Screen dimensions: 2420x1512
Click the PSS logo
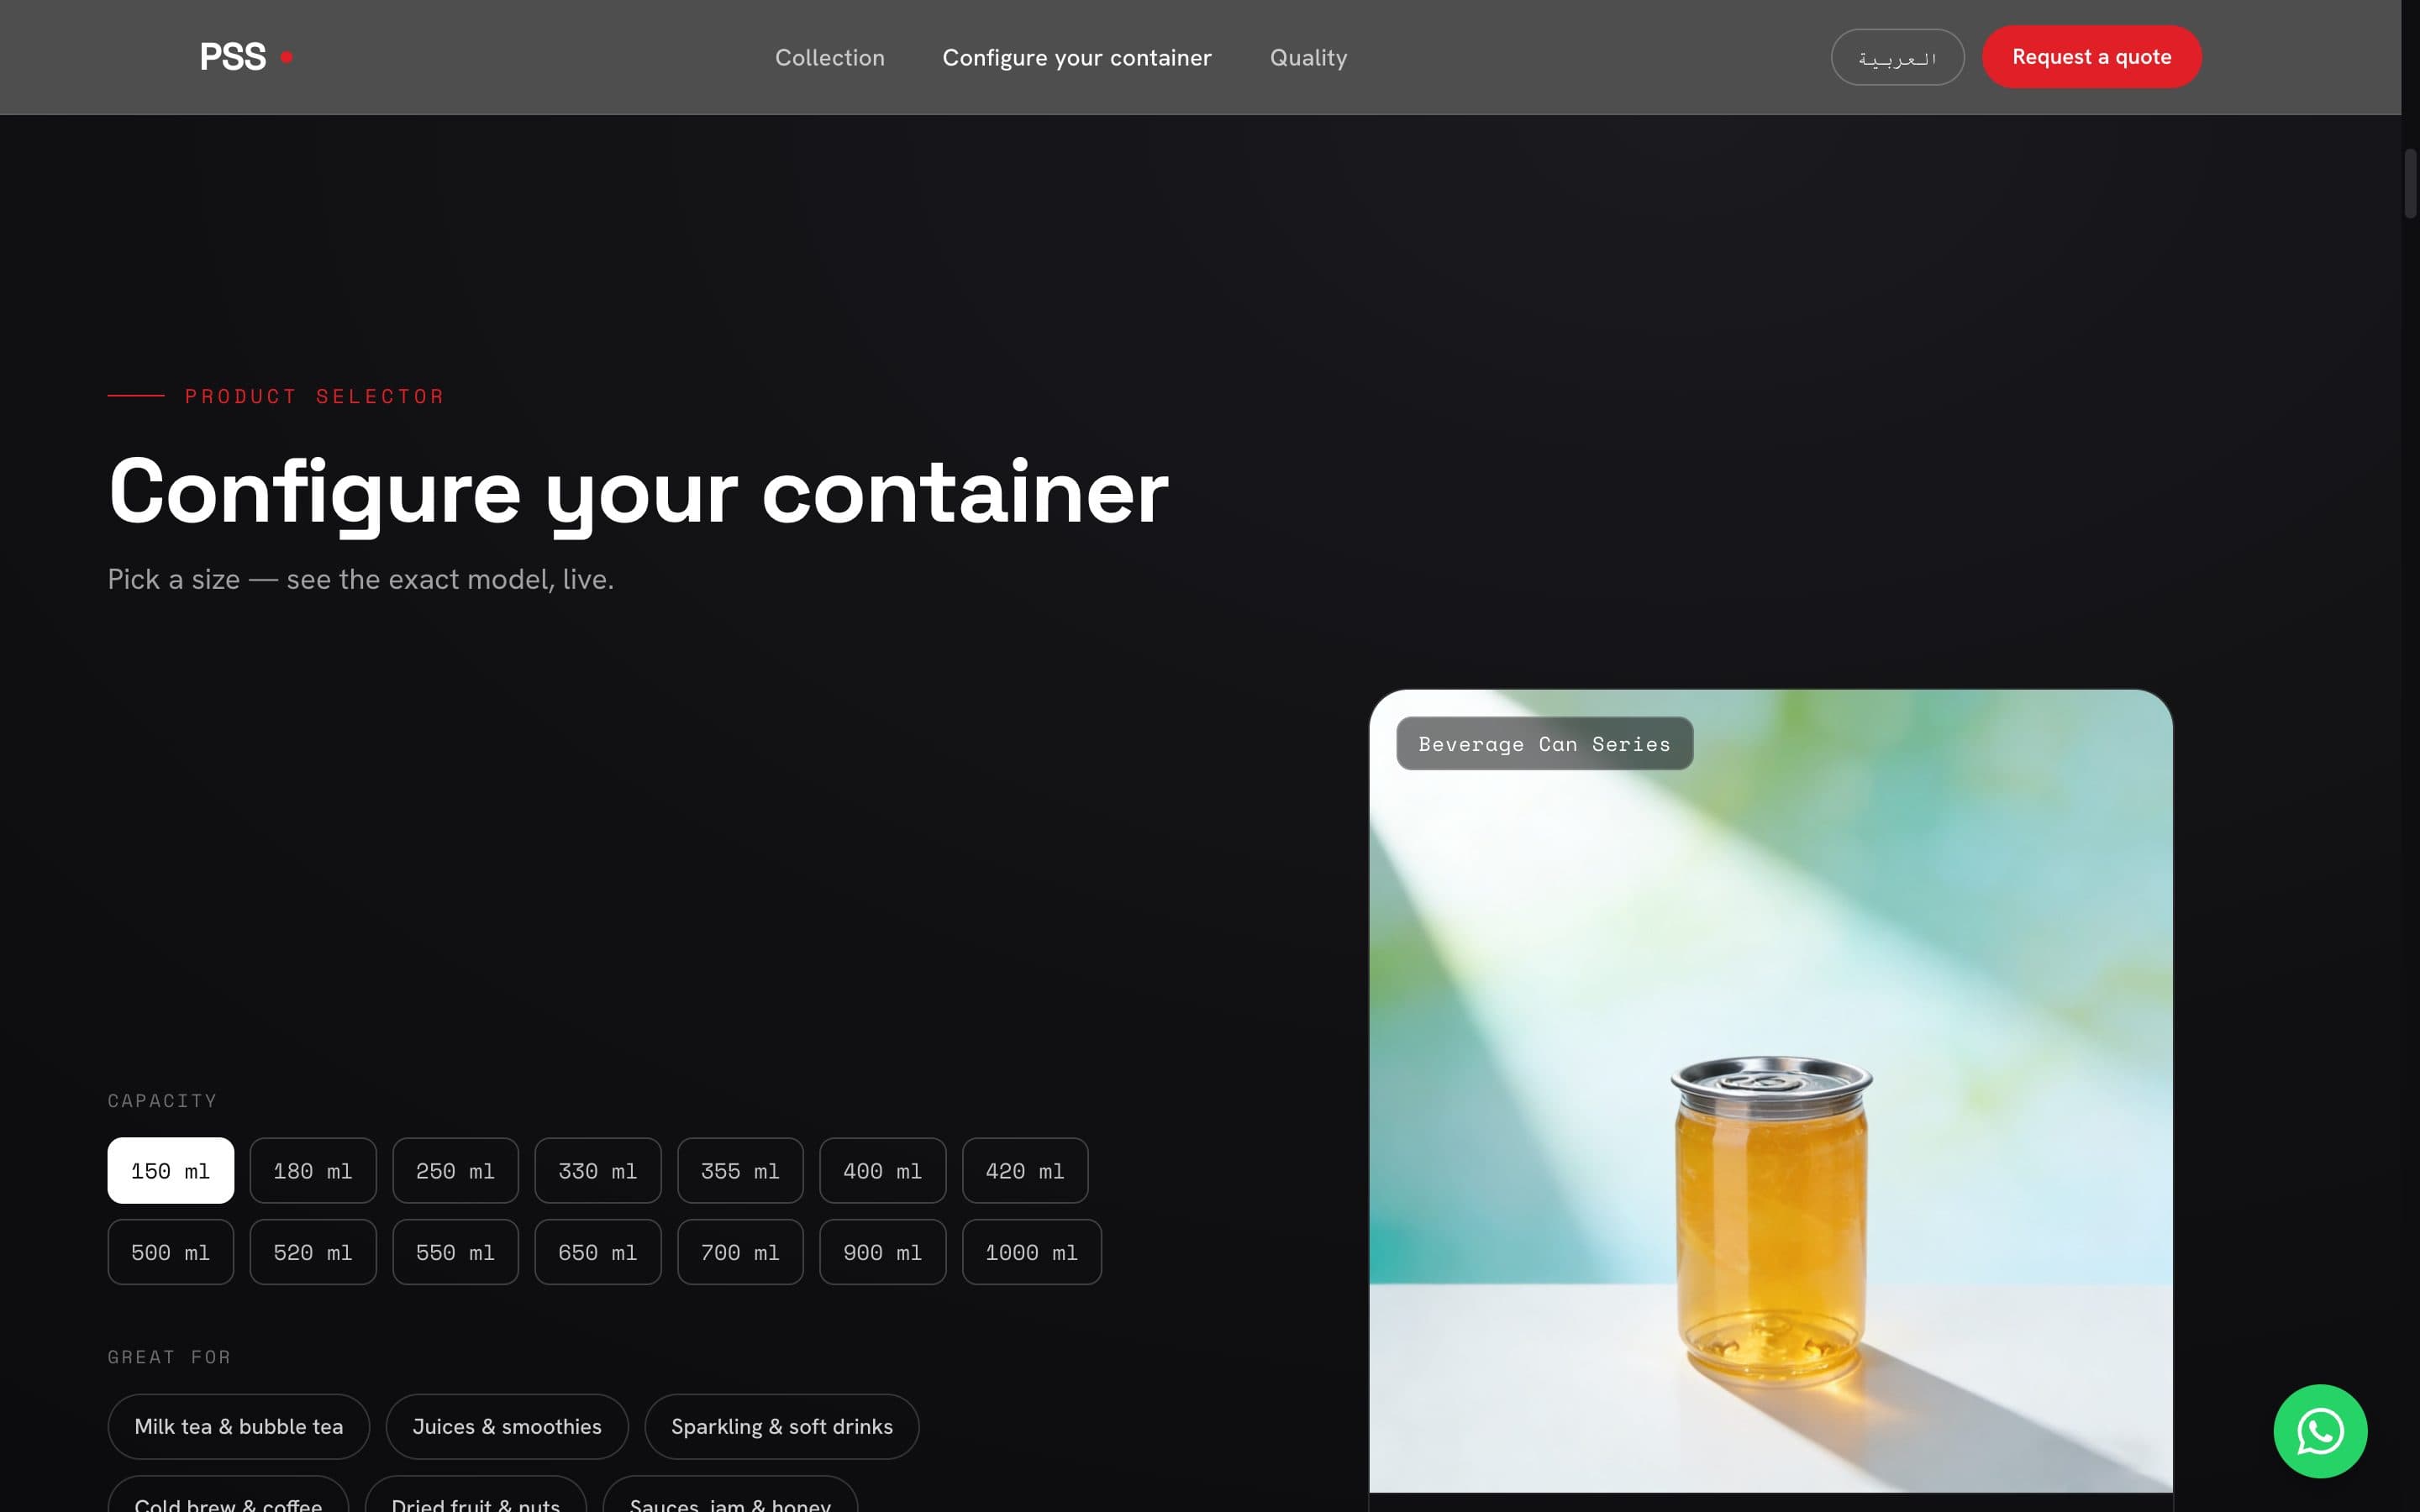pyautogui.click(x=246, y=57)
